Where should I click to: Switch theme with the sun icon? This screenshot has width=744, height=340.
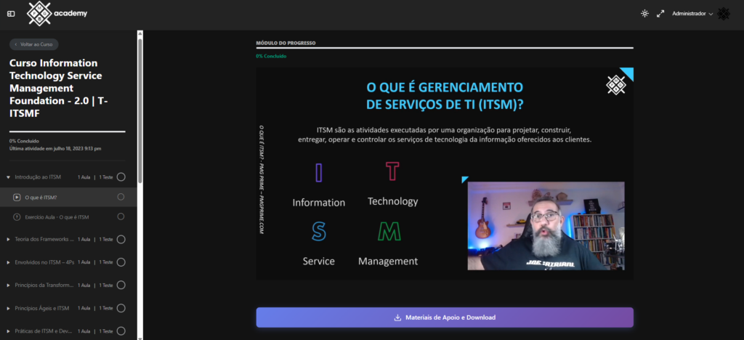[x=644, y=13]
